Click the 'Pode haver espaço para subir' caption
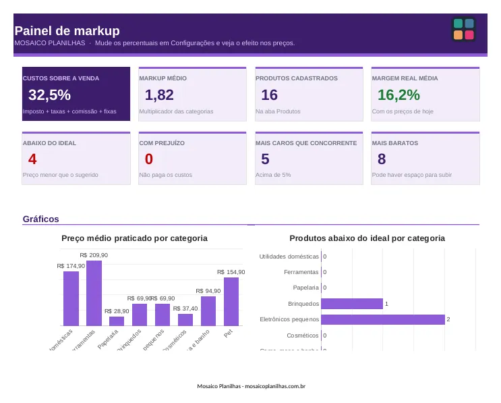 tap(412, 175)
